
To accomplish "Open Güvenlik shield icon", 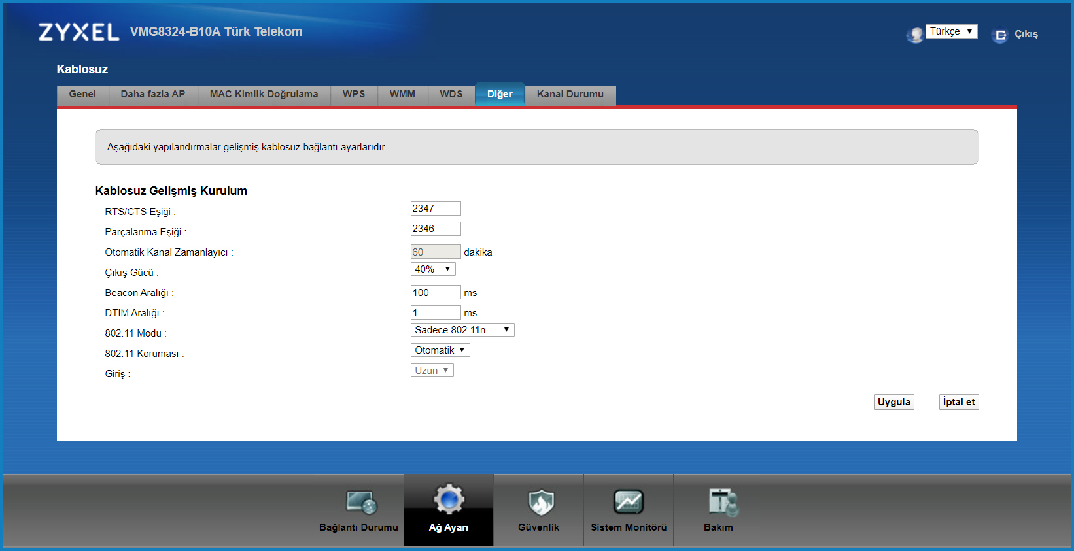I will 540,502.
